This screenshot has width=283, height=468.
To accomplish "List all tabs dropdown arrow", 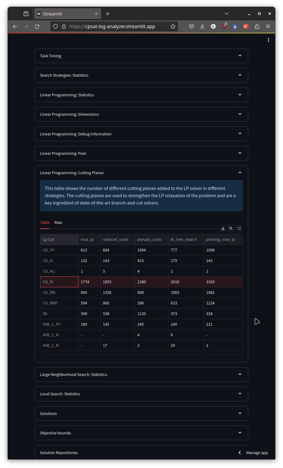I will point(227,14).
